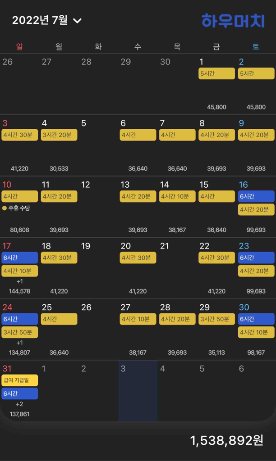Viewport: 276px width, 461px height.
Task: Open the blue 6시간 shift on July 23
Action: (256, 258)
